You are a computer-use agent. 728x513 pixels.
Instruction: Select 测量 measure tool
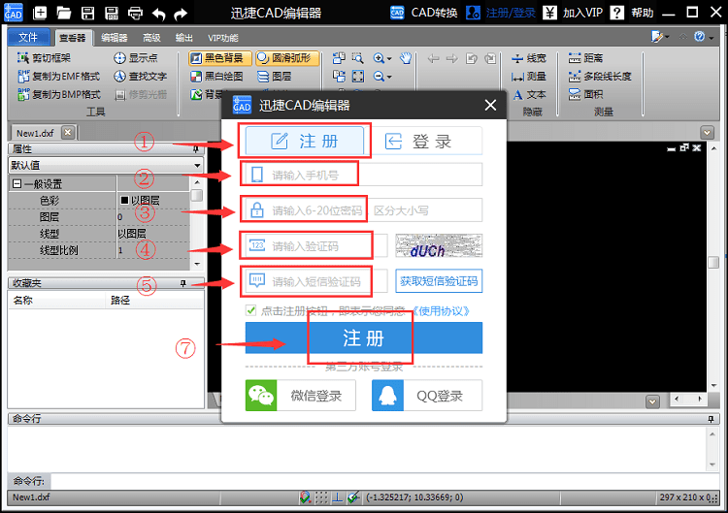(x=529, y=76)
